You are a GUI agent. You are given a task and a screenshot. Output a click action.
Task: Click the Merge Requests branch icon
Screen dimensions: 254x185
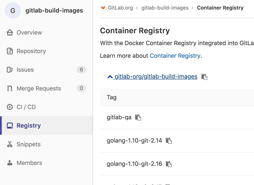10,88
